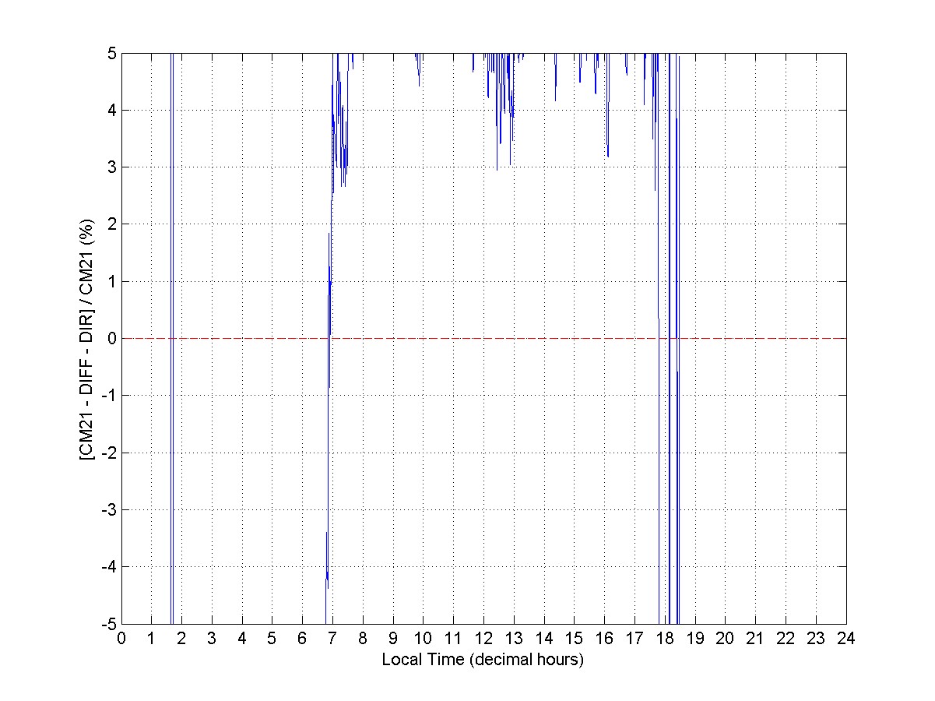Select y-axis tick label -2
This screenshot has height=701, width=935.
tap(110, 453)
